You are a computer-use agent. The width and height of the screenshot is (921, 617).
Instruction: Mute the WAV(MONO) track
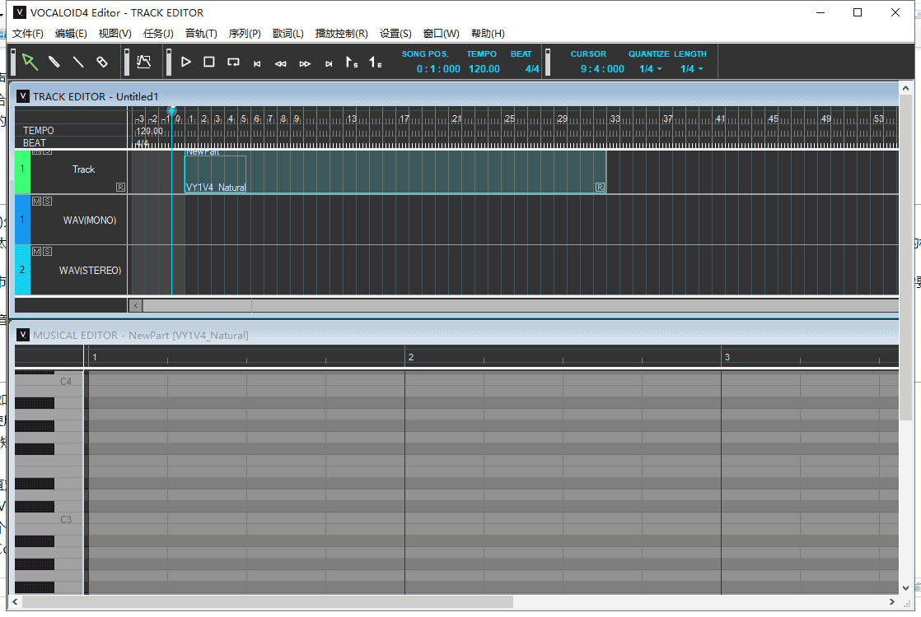(36, 202)
